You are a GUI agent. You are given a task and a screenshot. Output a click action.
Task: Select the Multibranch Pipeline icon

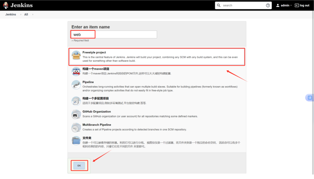[76, 127]
